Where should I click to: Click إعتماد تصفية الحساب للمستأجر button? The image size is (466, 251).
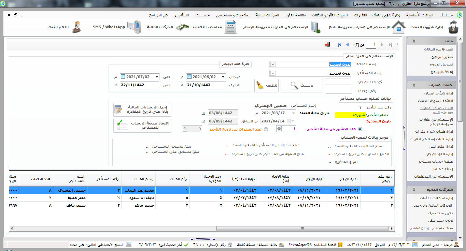click(142, 125)
